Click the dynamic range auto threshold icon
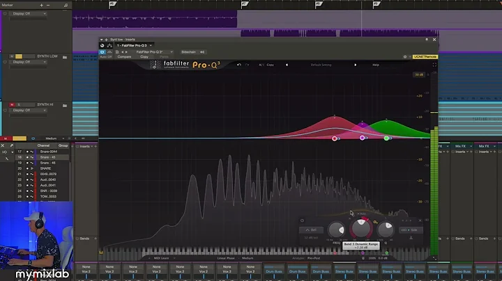Screen dimensions: 502x281 [376, 222]
